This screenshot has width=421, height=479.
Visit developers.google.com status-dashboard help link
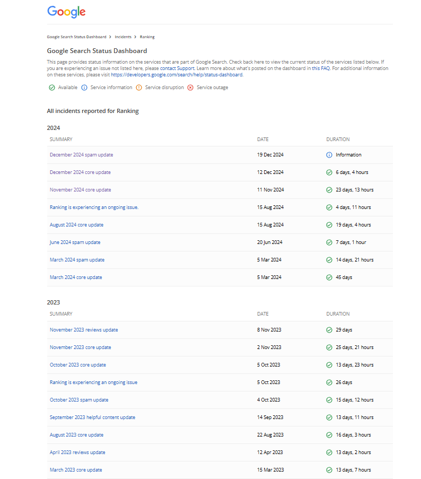pyautogui.click(x=177, y=75)
